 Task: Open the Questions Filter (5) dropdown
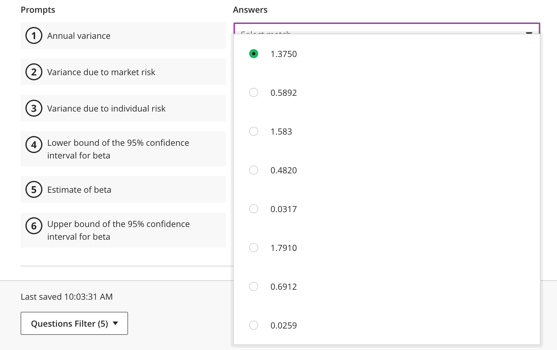(x=74, y=323)
